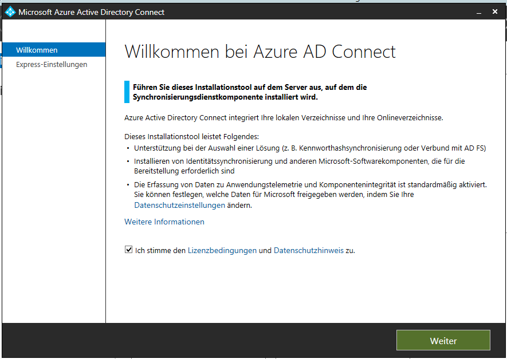507x359 pixels.
Task: Open the Datenschutzeinstellungen link
Action: click(179, 205)
